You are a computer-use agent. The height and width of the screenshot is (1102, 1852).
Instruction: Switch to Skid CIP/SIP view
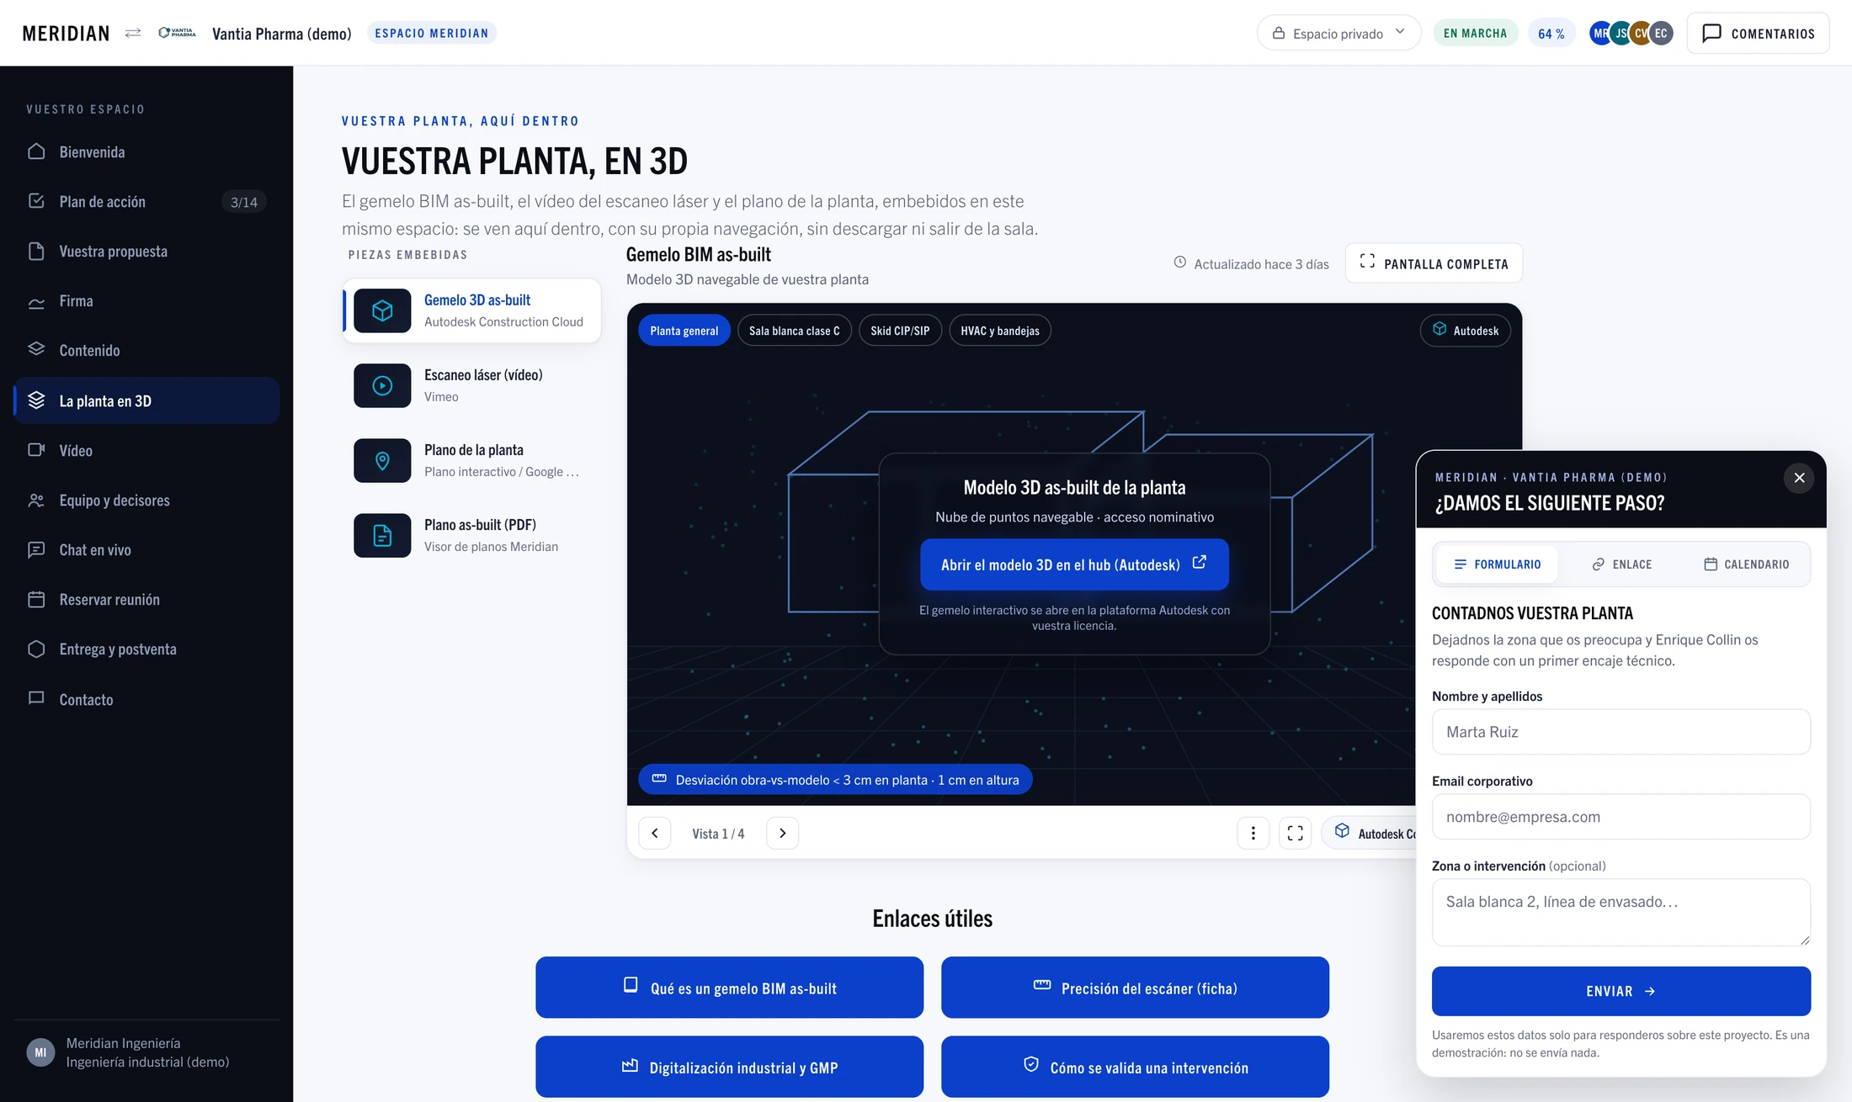point(900,331)
